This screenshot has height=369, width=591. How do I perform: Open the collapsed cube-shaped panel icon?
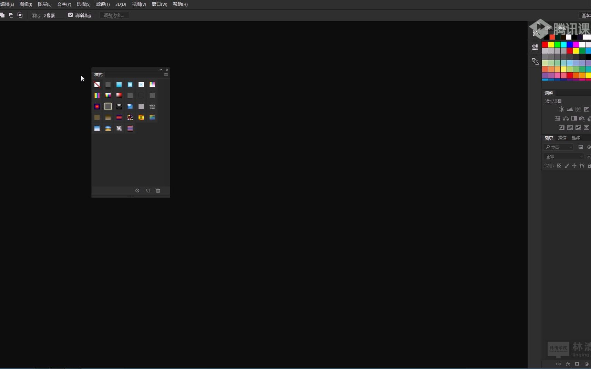click(x=535, y=47)
